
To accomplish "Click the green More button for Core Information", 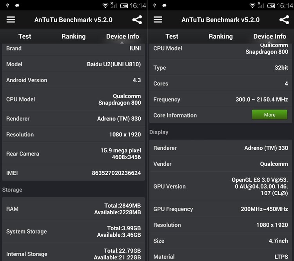I will coord(270,115).
